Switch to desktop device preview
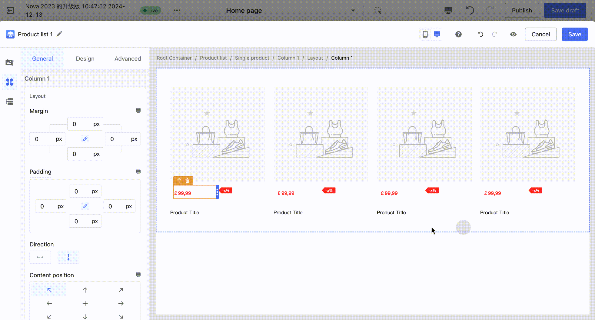Screen dimensions: 595x320 point(437,34)
